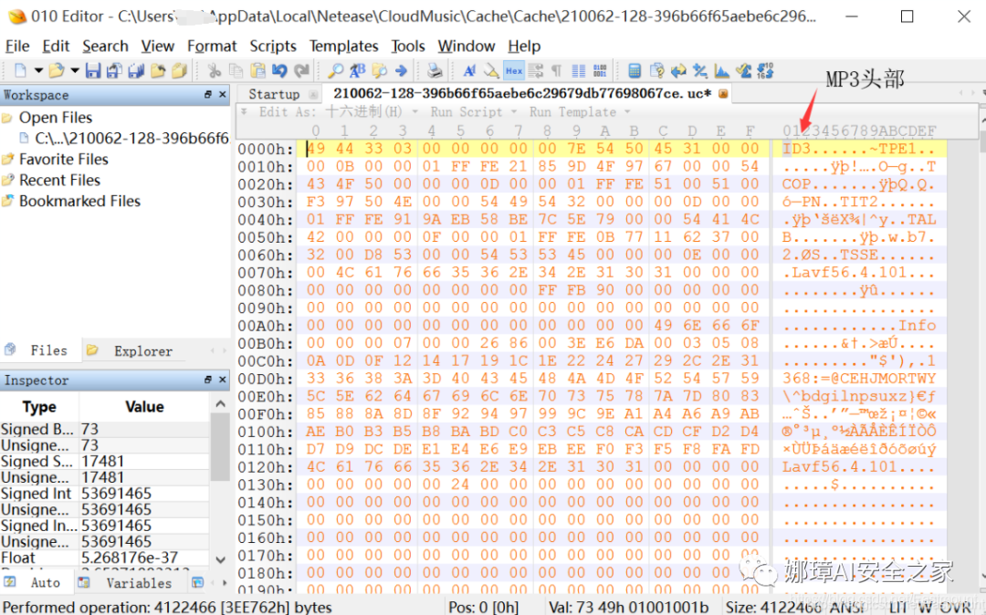This screenshot has height=615, width=986.
Task: Open the Help menu
Action: 524,46
